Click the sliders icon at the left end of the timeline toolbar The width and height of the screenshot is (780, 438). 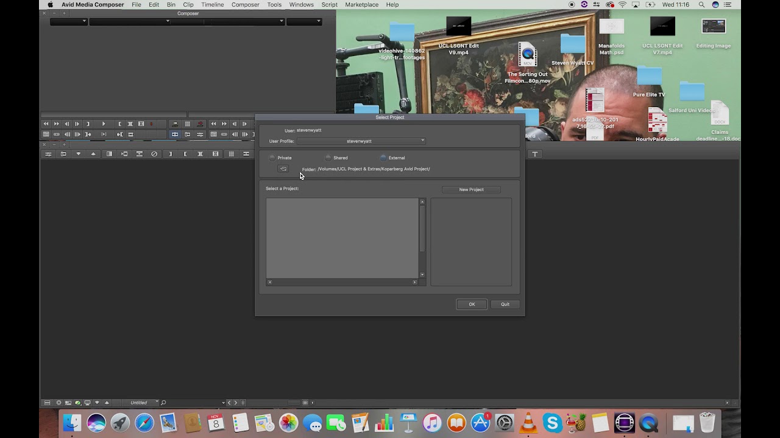point(48,154)
